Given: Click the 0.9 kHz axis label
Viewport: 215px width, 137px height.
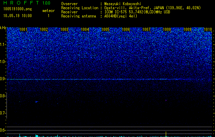Looking at the screenshot, I should click(x=3, y=79).
